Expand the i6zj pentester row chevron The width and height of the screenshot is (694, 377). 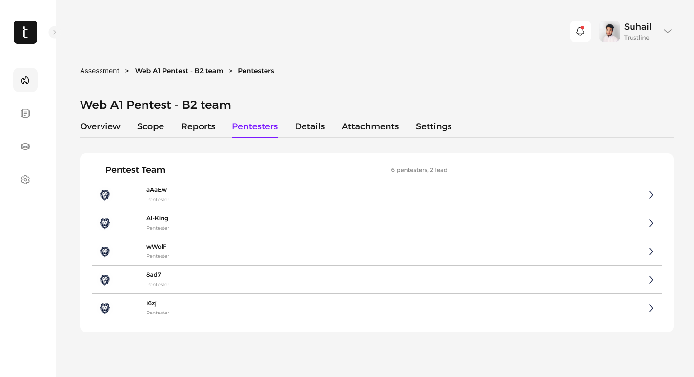(x=651, y=308)
